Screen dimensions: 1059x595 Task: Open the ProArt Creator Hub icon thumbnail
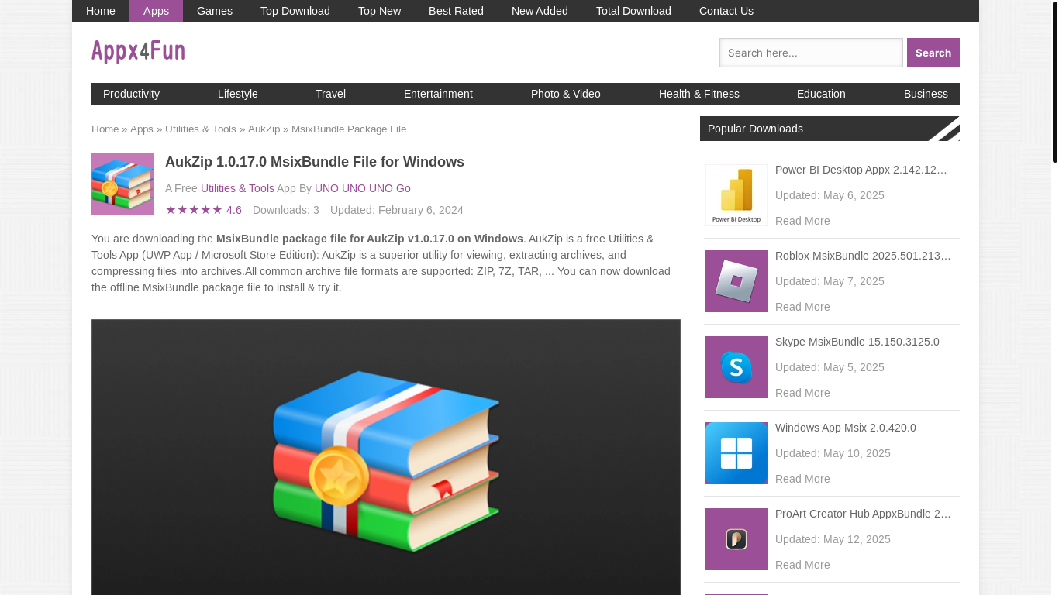tap(736, 539)
